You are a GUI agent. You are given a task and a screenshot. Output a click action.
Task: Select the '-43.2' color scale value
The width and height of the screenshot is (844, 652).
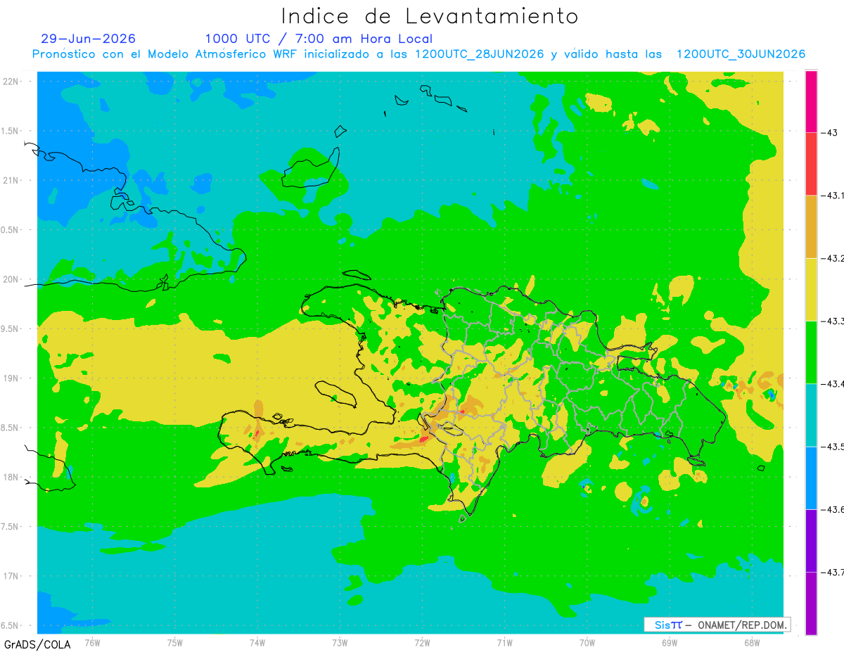click(x=833, y=258)
